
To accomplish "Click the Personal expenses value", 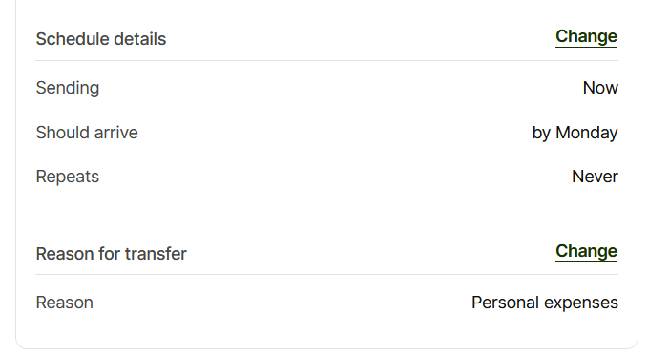I will [x=545, y=303].
